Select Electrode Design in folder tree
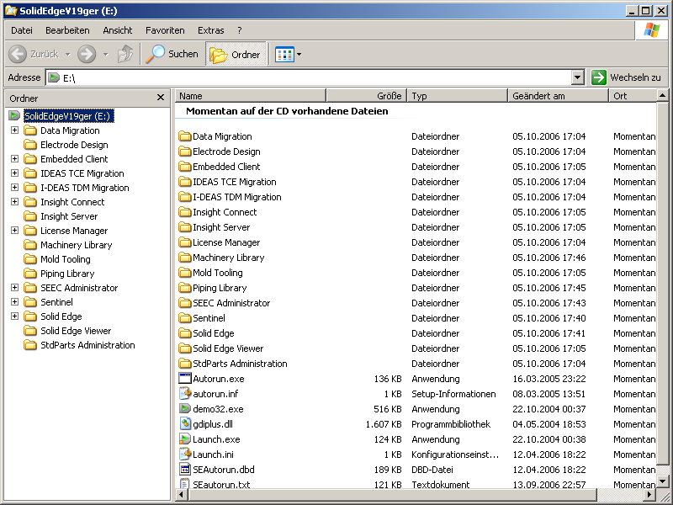This screenshot has height=505, width=673. click(x=74, y=145)
